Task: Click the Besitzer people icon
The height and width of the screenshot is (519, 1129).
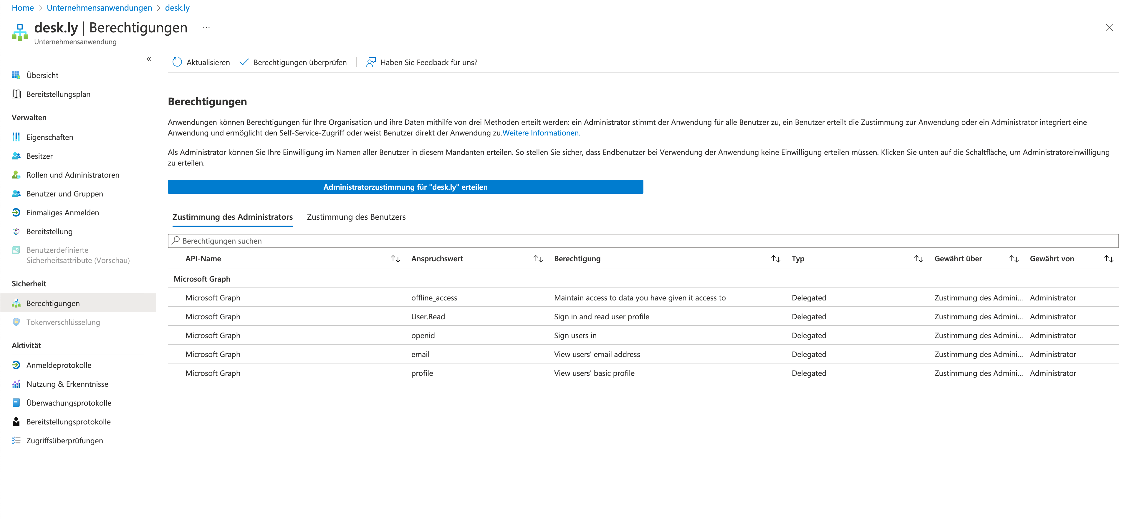Action: pyautogui.click(x=16, y=156)
